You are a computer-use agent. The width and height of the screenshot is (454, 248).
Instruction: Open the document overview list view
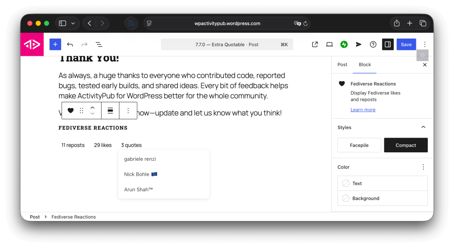pos(99,44)
